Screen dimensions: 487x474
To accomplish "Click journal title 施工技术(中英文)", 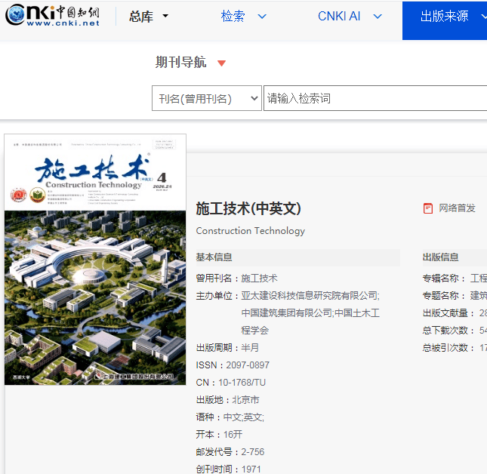I will (248, 208).
